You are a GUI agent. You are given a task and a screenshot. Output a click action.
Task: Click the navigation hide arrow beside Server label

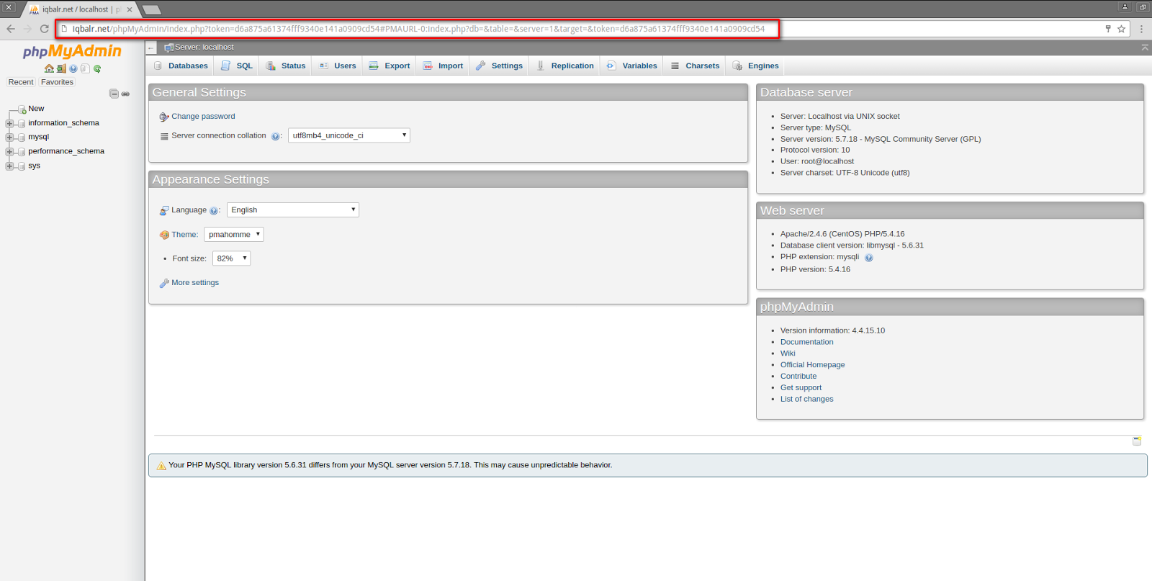pyautogui.click(x=151, y=48)
